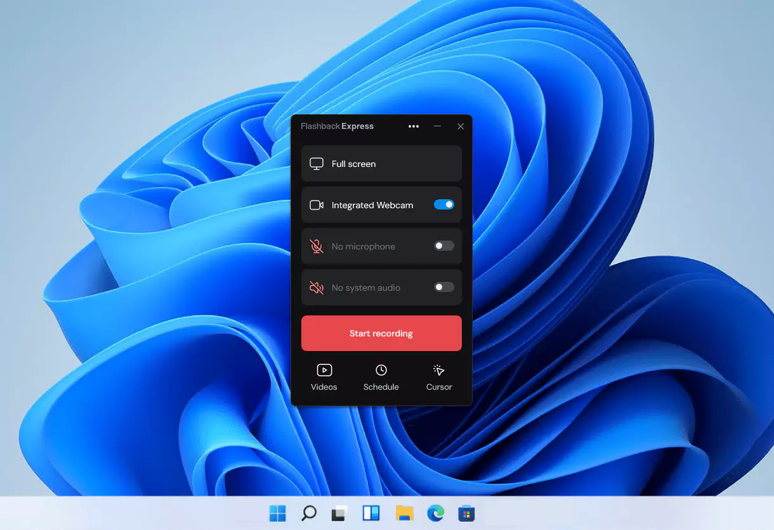Launch File Explorer from the taskbar
The width and height of the screenshot is (774, 530).
[404, 513]
